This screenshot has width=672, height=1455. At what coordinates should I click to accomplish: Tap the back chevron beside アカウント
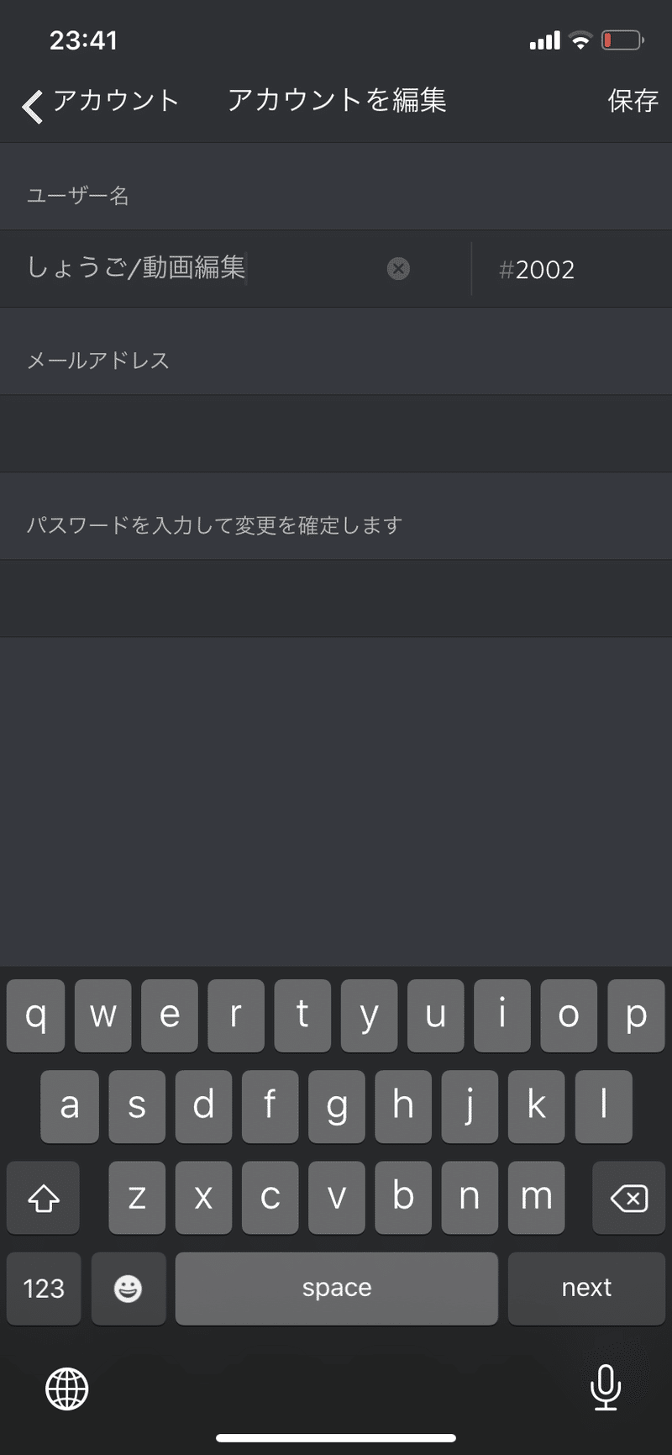point(32,107)
